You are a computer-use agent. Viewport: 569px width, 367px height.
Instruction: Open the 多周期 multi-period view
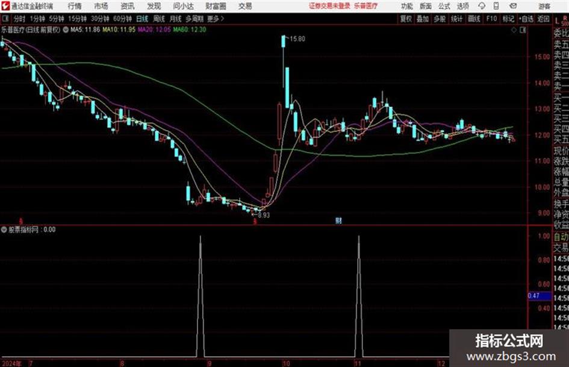pos(194,19)
